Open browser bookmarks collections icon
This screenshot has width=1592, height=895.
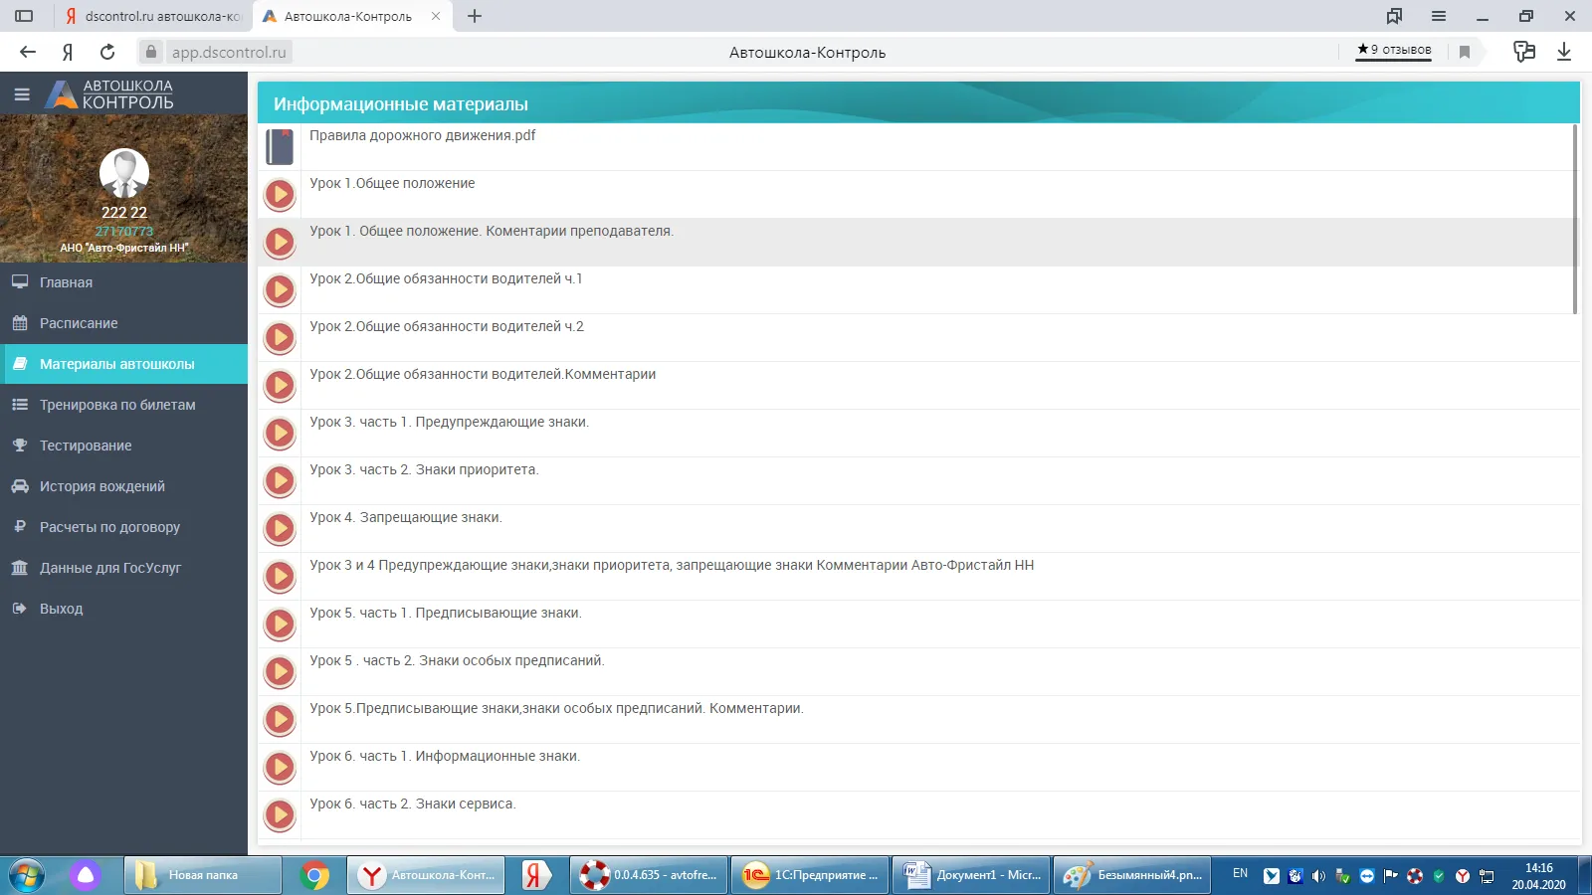(1395, 16)
